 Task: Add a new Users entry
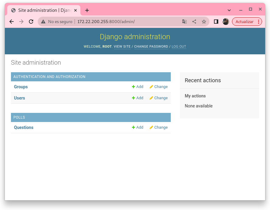[138, 98]
